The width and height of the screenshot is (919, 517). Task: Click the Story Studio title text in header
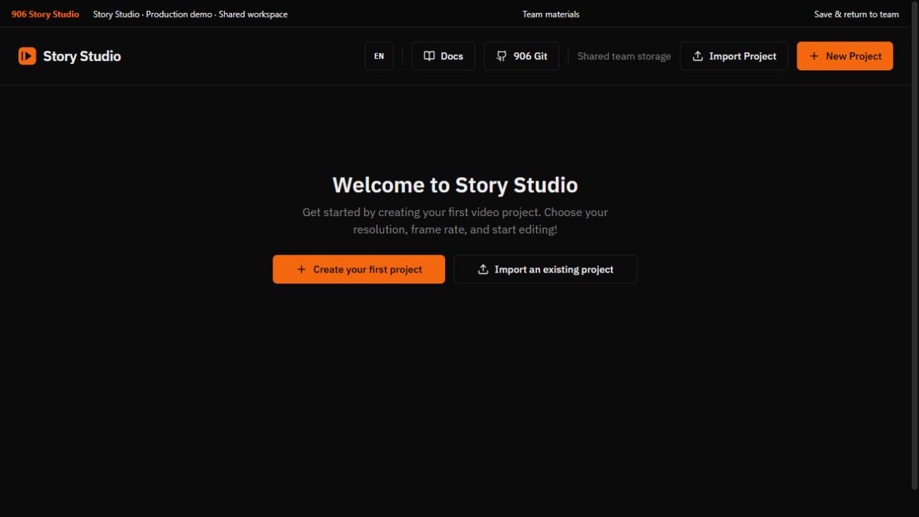(x=82, y=56)
